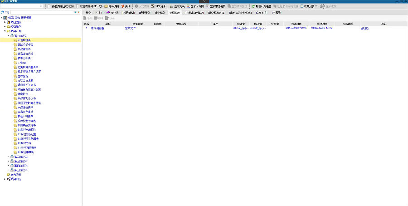The image size is (408, 206).
Task: Click the 技术文件 object type cell in row 1
Action: [130, 28]
